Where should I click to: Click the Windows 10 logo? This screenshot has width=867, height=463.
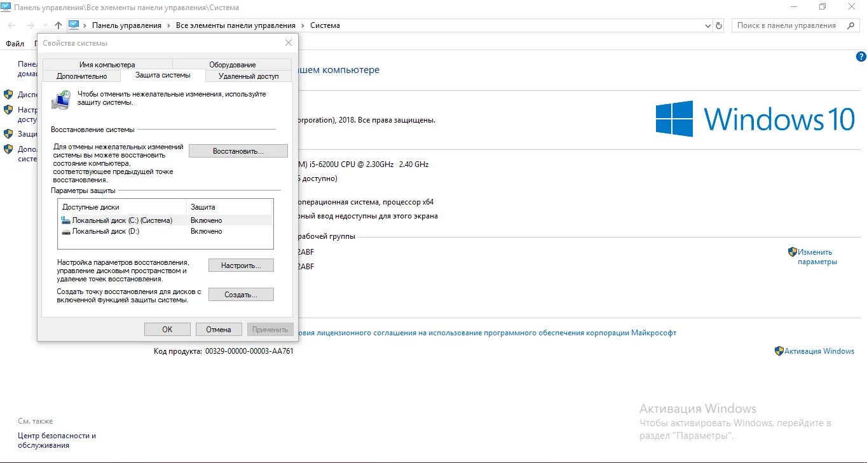(755, 119)
